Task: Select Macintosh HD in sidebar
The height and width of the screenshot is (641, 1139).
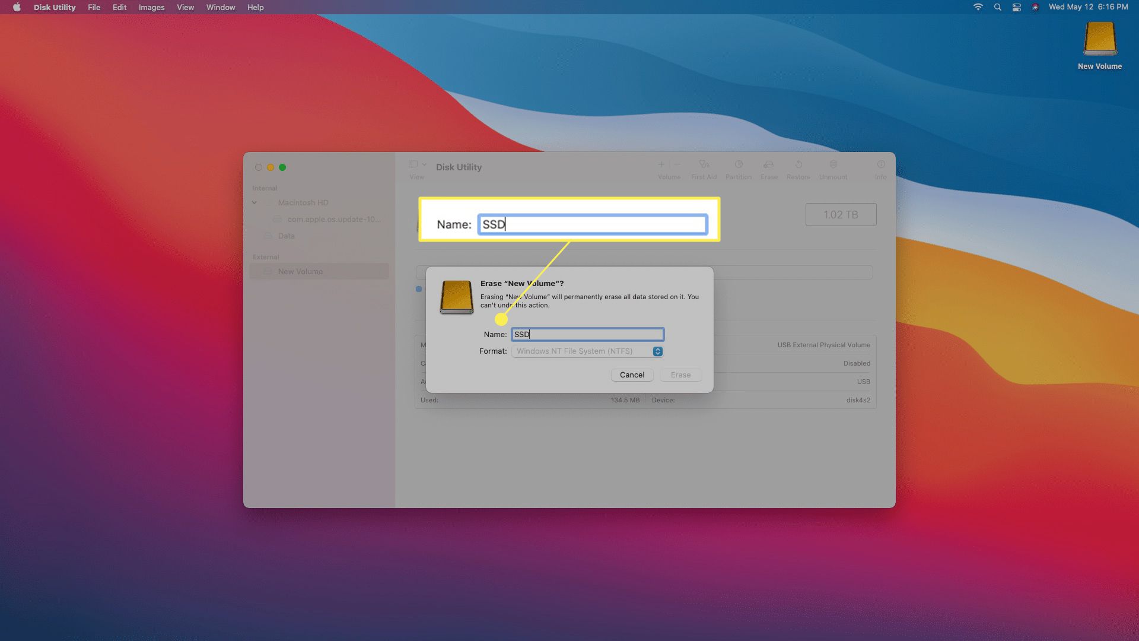Action: pyautogui.click(x=303, y=203)
